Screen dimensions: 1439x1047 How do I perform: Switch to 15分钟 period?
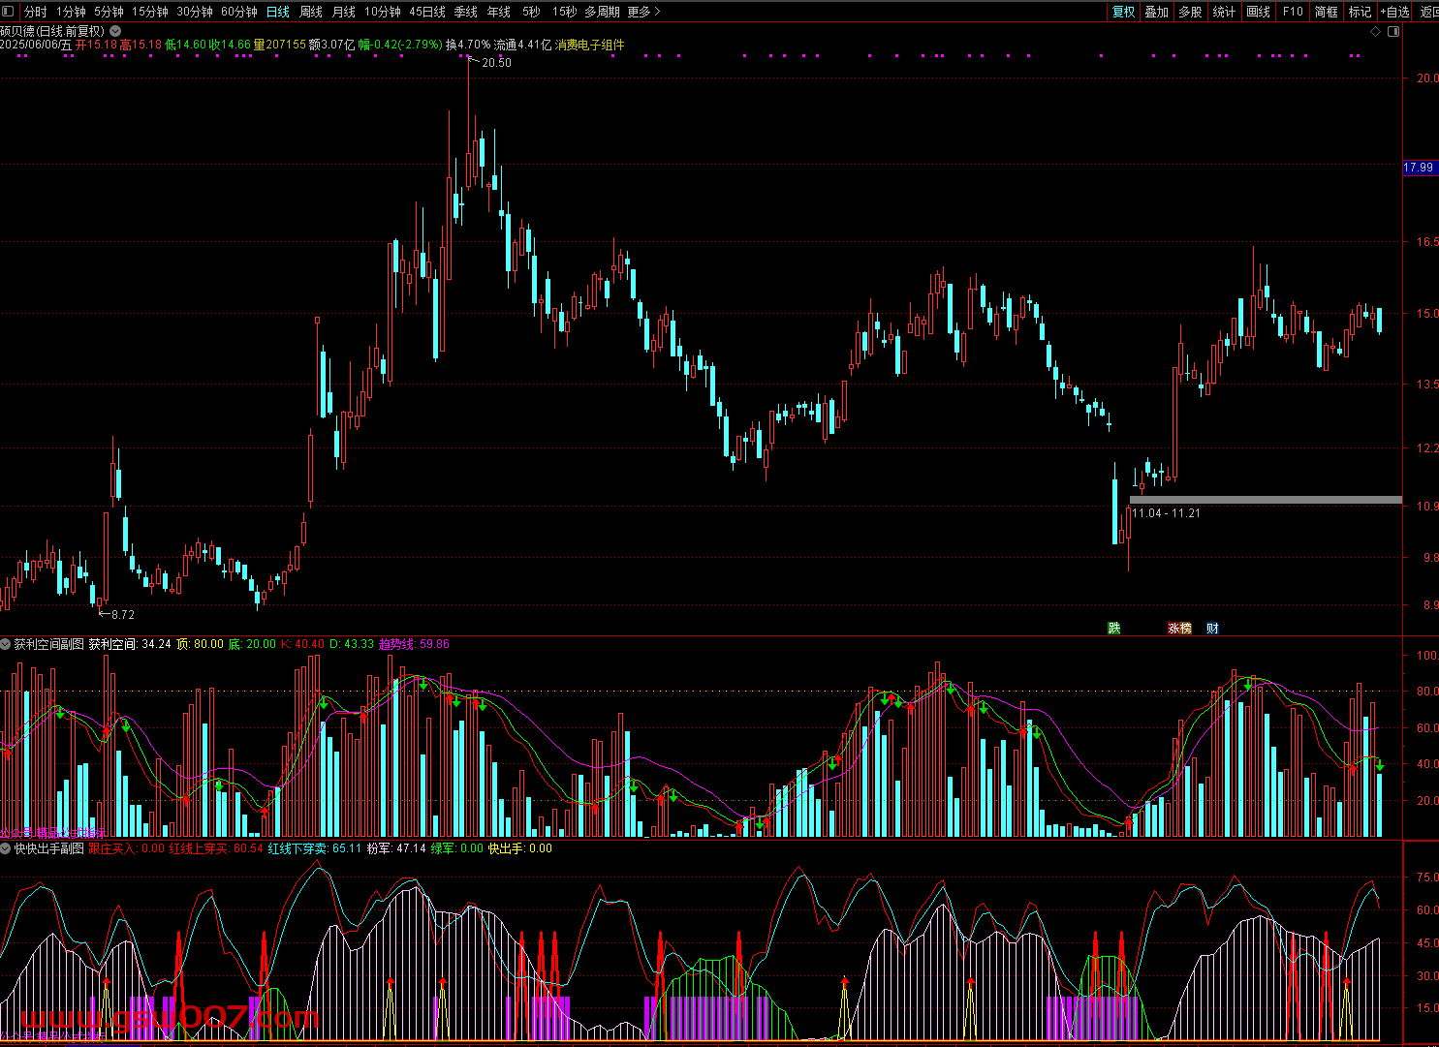click(x=150, y=12)
